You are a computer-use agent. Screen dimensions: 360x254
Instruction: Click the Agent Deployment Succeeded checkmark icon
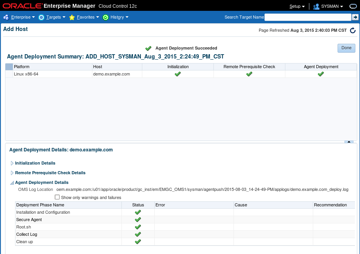pos(148,48)
